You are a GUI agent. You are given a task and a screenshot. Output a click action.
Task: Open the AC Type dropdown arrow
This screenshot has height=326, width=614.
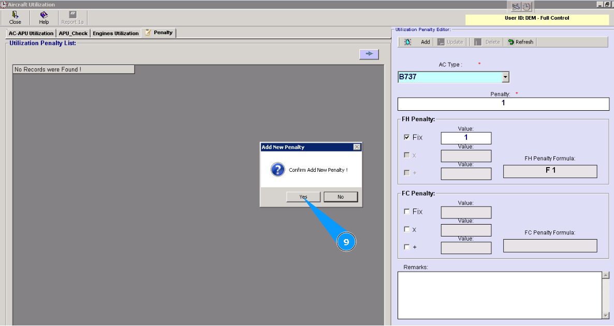(505, 77)
